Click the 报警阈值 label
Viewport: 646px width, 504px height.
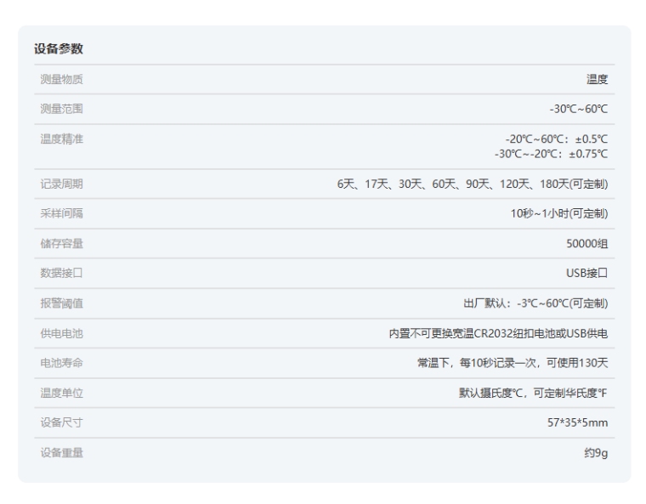tap(61, 303)
